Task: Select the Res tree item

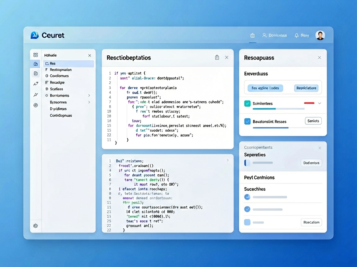Action: coord(68,64)
